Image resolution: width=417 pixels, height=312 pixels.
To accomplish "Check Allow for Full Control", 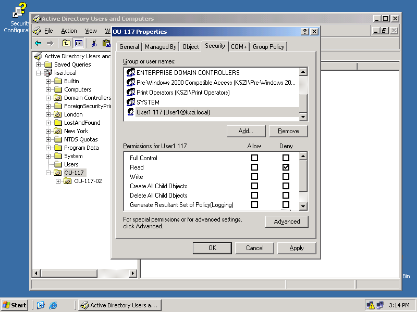I will 254,158.
